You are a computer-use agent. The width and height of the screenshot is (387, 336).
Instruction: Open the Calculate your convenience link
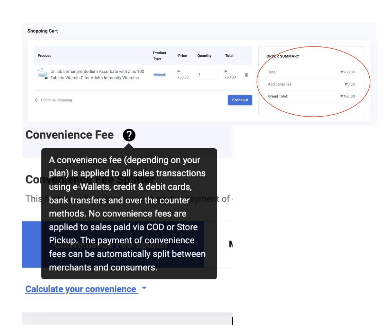81,289
